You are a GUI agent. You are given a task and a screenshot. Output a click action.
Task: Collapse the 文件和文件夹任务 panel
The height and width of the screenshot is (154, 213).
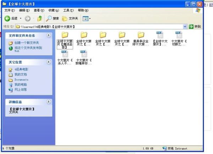(48, 35)
